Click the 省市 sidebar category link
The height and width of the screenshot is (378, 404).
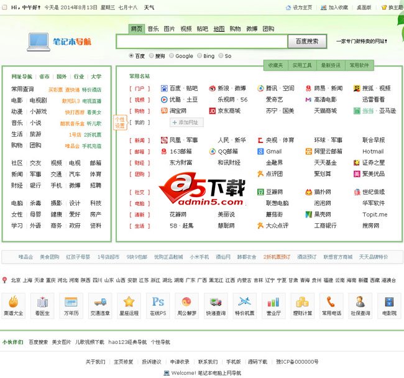[44, 76]
